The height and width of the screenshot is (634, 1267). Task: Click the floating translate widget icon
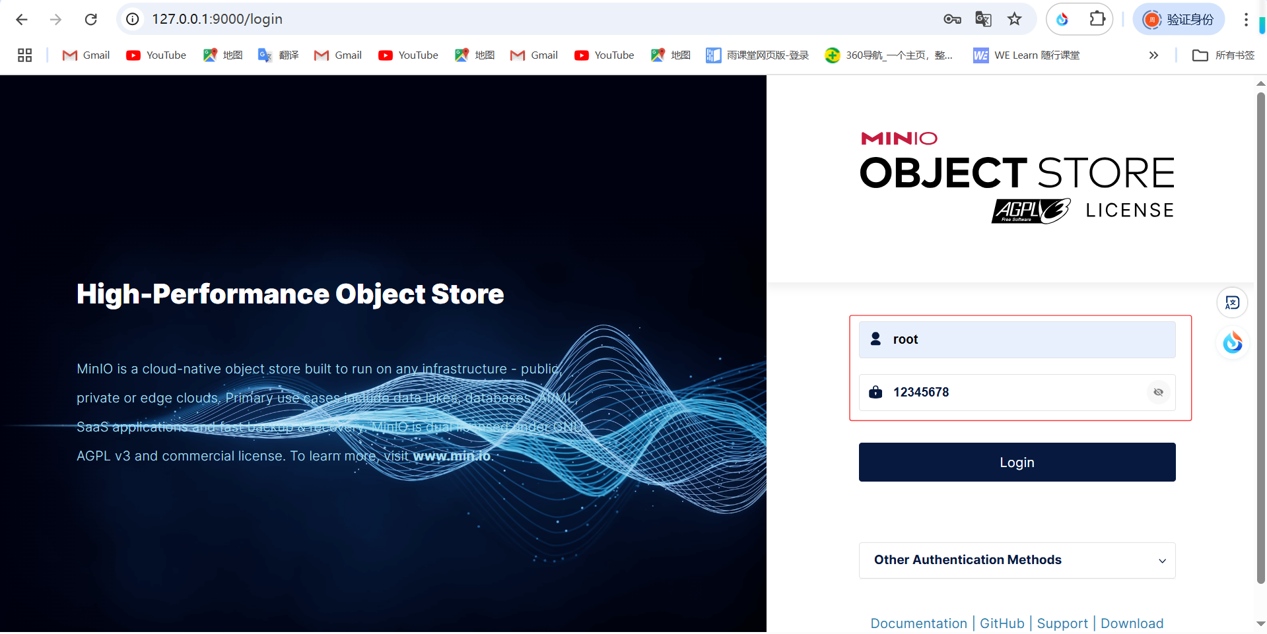click(x=1232, y=303)
